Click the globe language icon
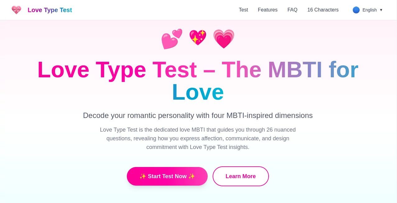Image resolution: width=397 pixels, height=203 pixels. [x=356, y=10]
